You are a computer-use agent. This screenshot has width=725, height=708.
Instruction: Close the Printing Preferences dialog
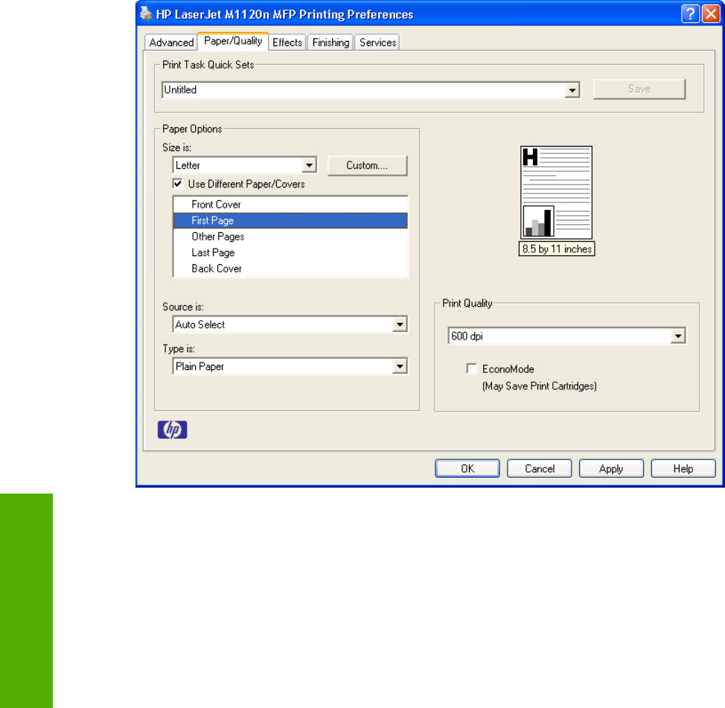point(711,14)
